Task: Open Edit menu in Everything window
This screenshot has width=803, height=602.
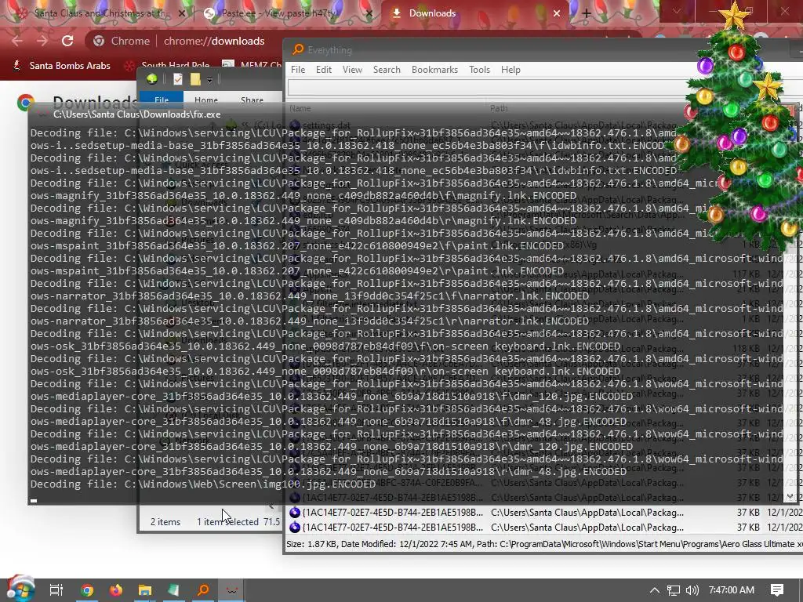Action: pos(323,70)
